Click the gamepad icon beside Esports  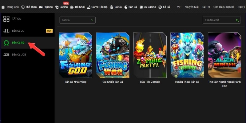pos(41,7)
